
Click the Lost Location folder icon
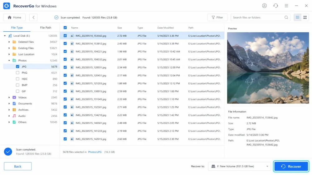[x=14, y=54]
